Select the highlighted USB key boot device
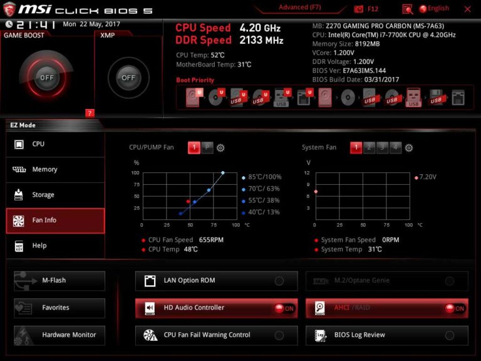Image resolution: width=481 pixels, height=361 pixels. pyautogui.click(x=413, y=97)
